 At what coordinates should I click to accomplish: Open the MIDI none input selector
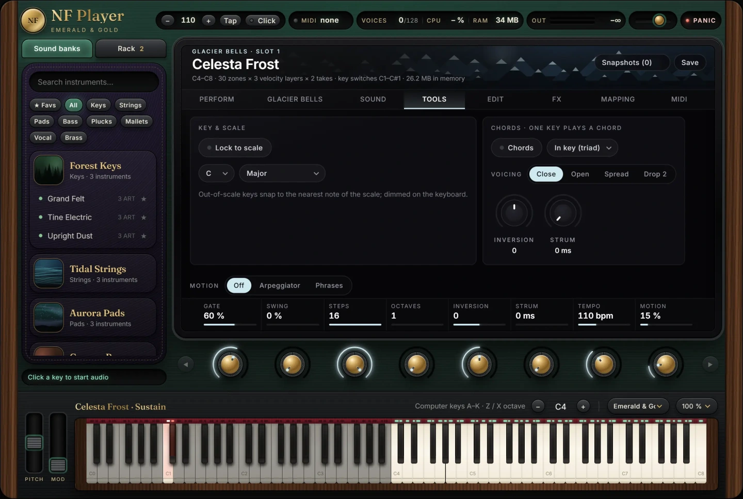(320, 21)
